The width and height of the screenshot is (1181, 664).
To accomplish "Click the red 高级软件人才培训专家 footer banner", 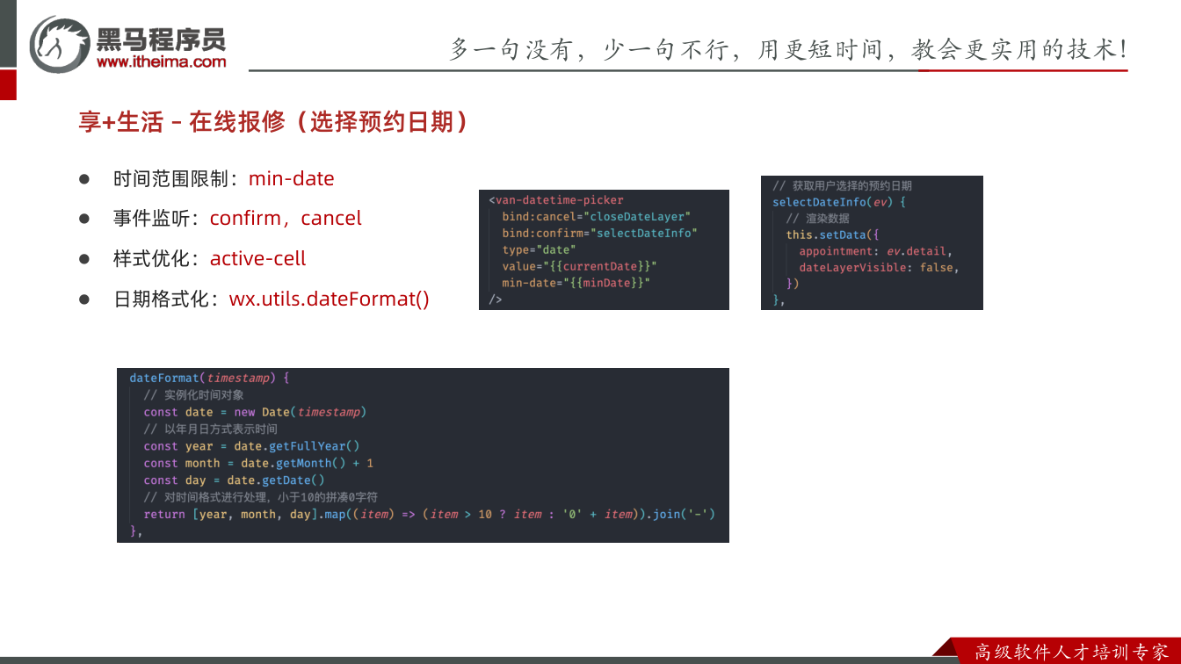I will tap(1063, 651).
